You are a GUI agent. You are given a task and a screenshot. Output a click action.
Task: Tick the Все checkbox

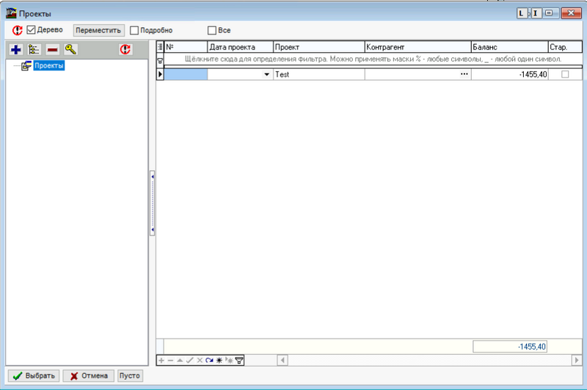pos(212,31)
